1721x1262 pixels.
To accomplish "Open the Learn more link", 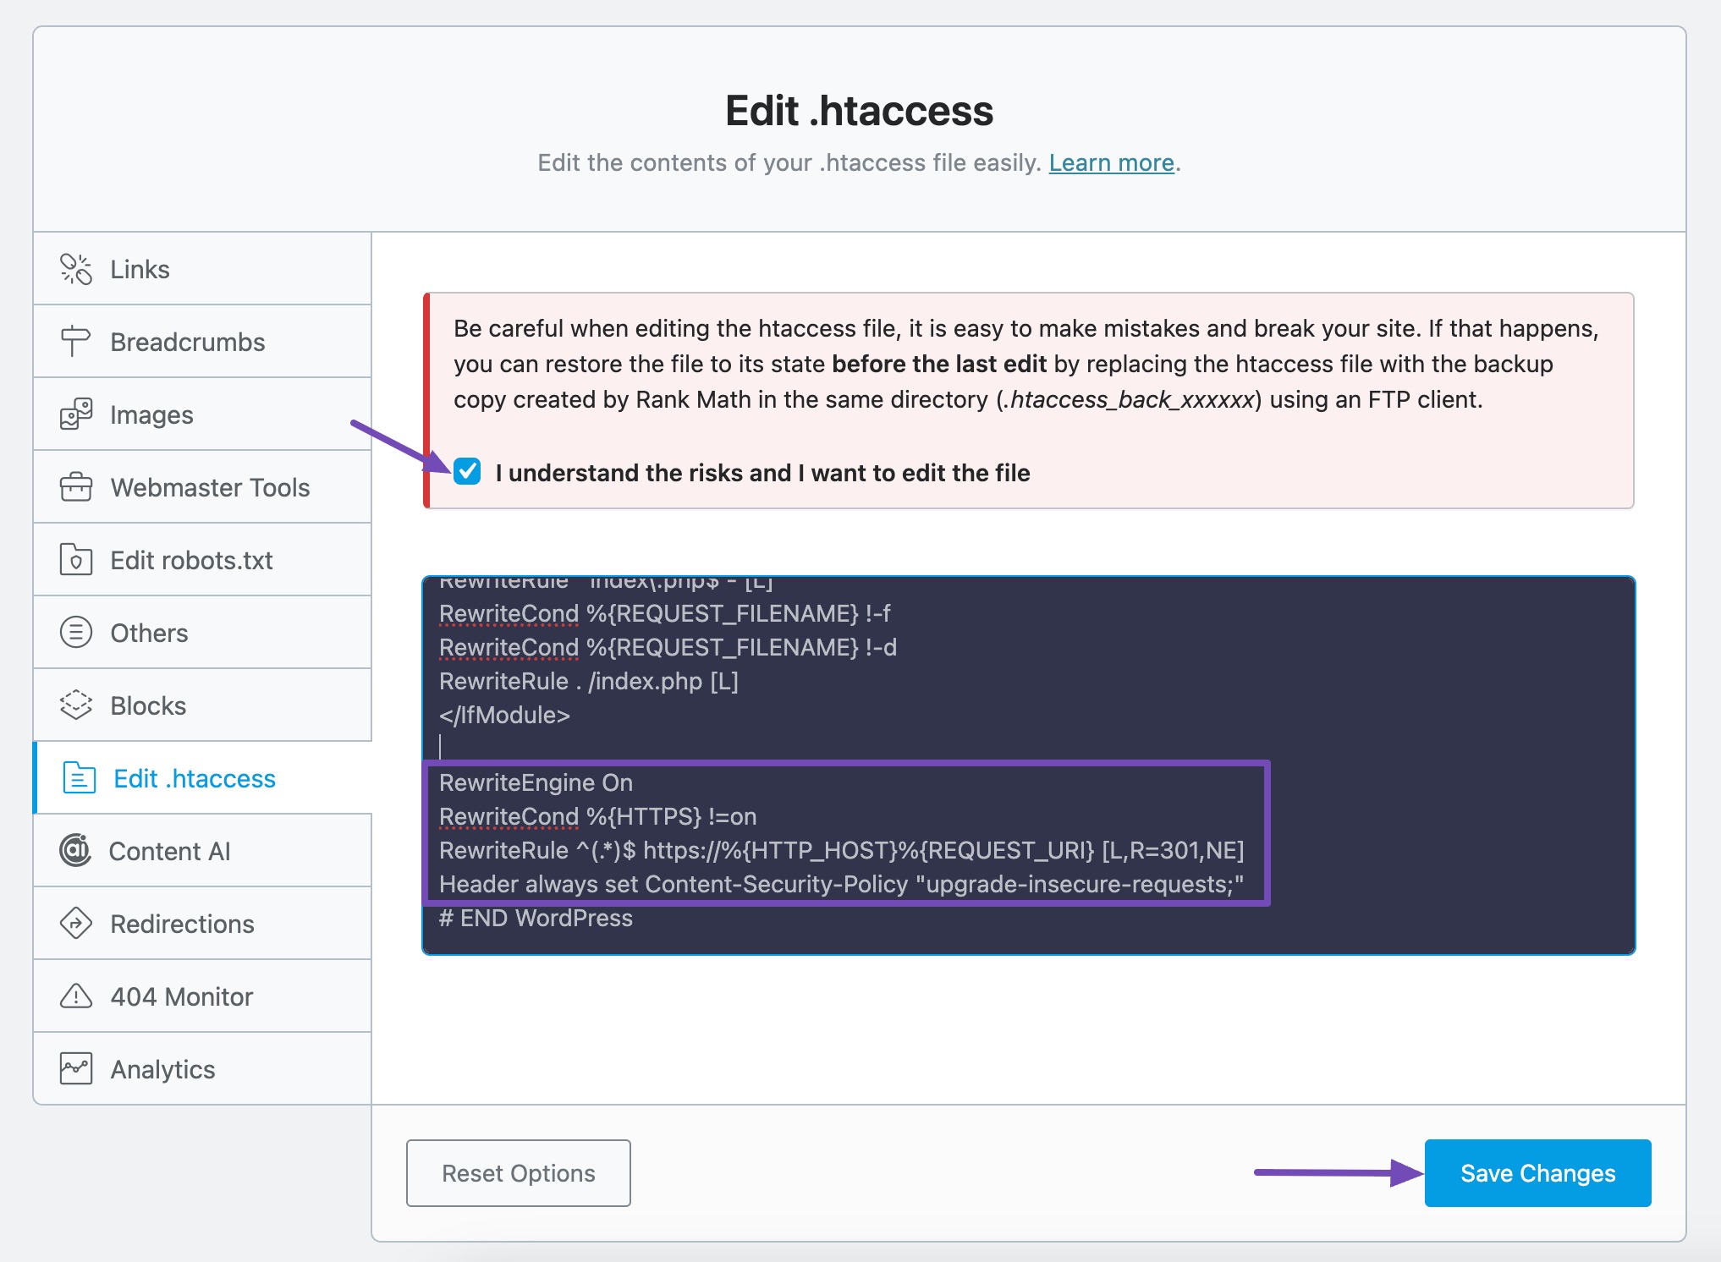I will [1111, 162].
